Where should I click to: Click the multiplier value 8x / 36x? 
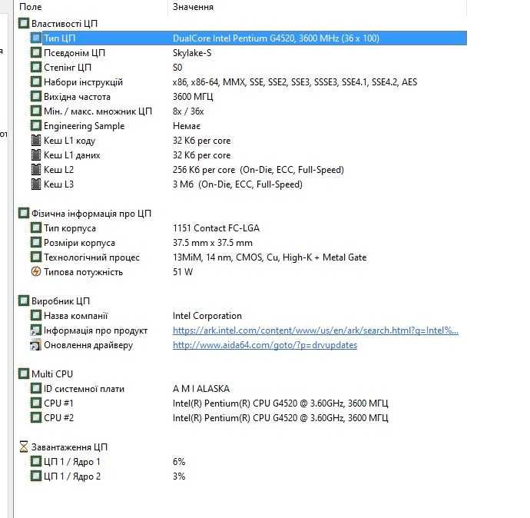tap(188, 111)
